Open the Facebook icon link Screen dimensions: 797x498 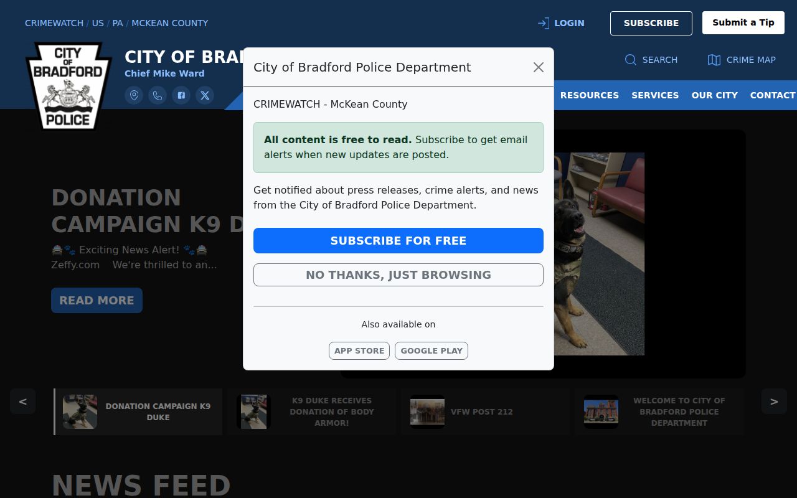pos(181,95)
